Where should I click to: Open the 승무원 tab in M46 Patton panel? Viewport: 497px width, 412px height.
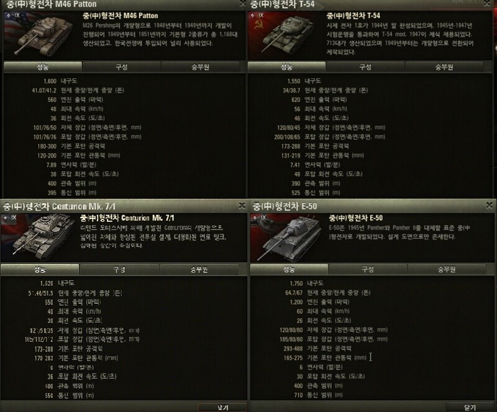pyautogui.click(x=200, y=67)
